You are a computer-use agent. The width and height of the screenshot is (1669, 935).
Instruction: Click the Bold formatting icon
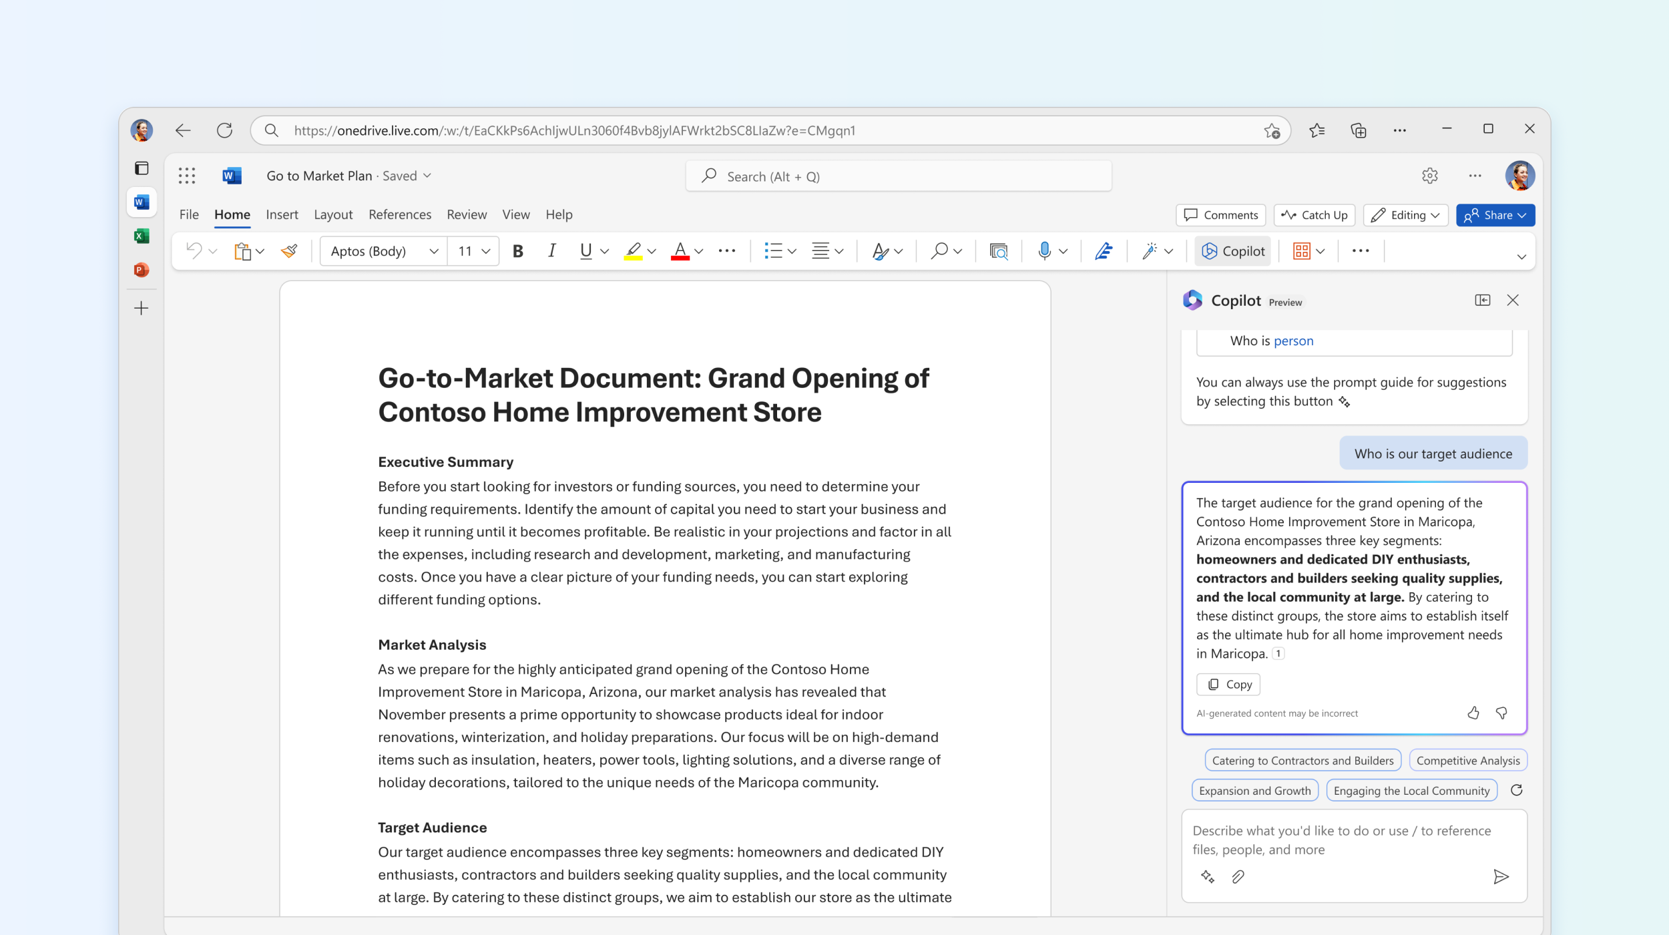pos(517,250)
